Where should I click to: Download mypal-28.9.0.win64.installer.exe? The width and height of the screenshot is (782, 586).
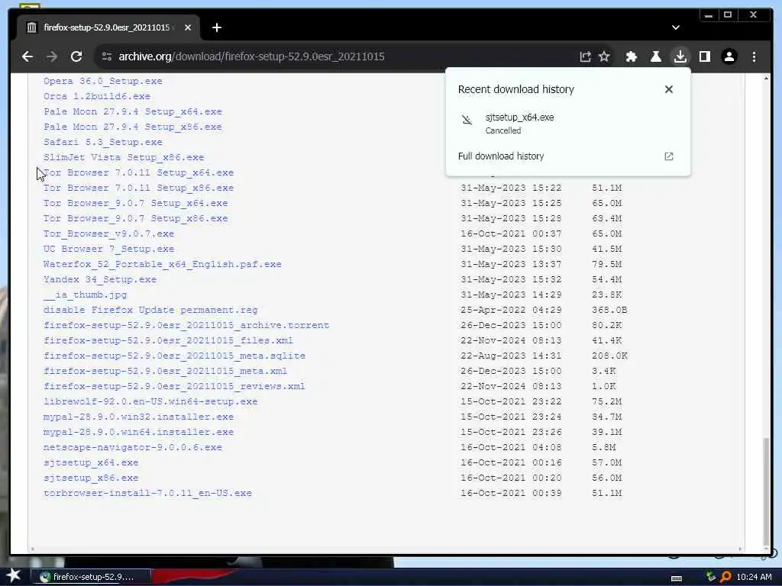139,432
